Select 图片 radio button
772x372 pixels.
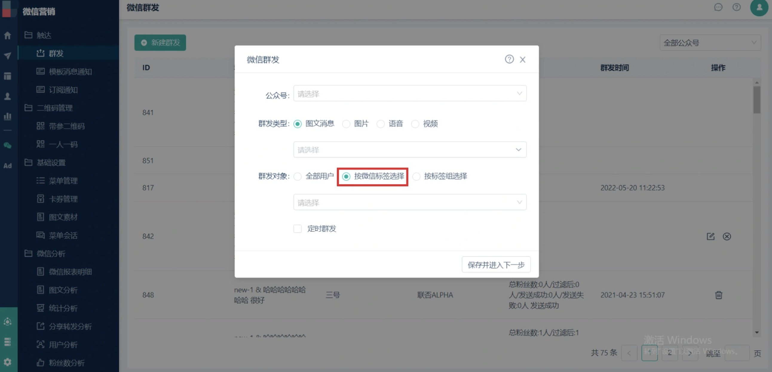point(346,124)
